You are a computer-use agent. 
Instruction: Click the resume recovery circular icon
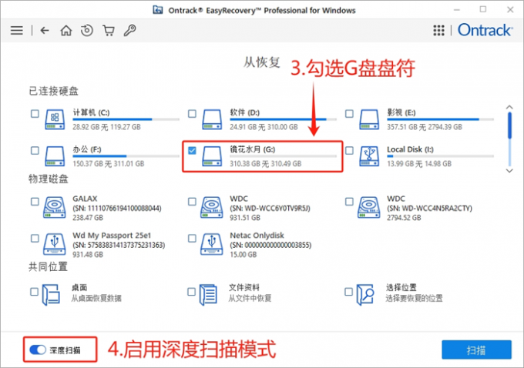pos(87,31)
